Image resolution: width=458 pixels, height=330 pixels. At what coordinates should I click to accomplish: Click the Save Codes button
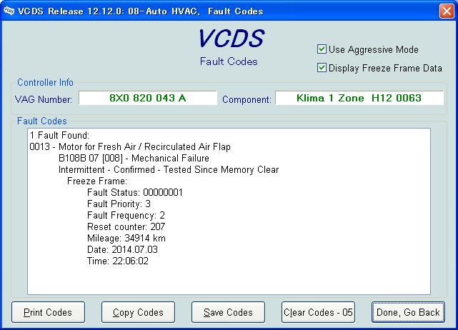coord(228,312)
